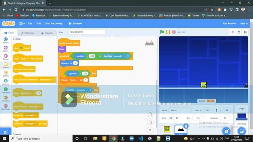The image size is (253, 142).
Task: Open Visual Studio Code from the taskbar
Action: point(141,138)
